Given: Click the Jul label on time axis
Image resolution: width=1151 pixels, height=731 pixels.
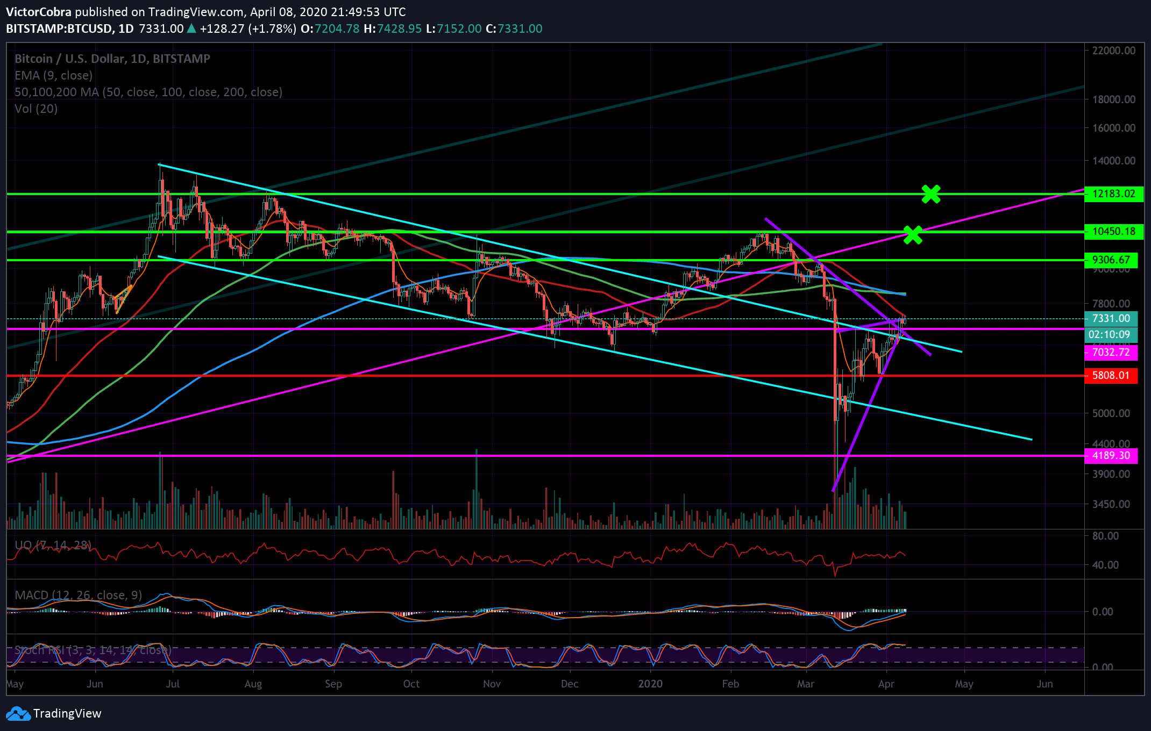Looking at the screenshot, I should tap(173, 684).
